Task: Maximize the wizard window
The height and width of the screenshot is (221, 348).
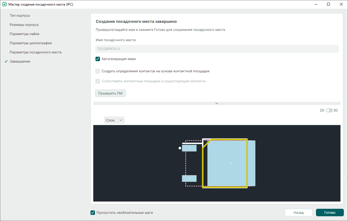Action: click(x=329, y=4)
